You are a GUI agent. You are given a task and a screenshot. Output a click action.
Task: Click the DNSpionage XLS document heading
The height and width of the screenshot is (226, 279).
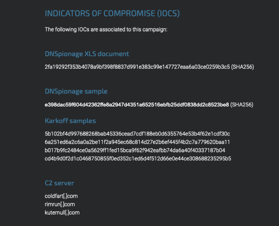pos(87,54)
